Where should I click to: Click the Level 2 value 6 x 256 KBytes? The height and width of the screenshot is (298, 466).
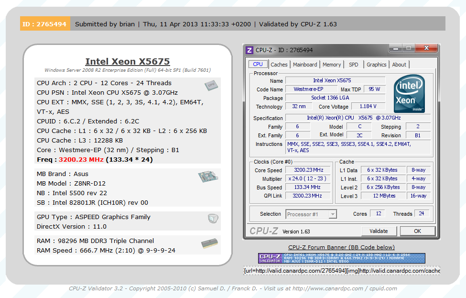383,187
